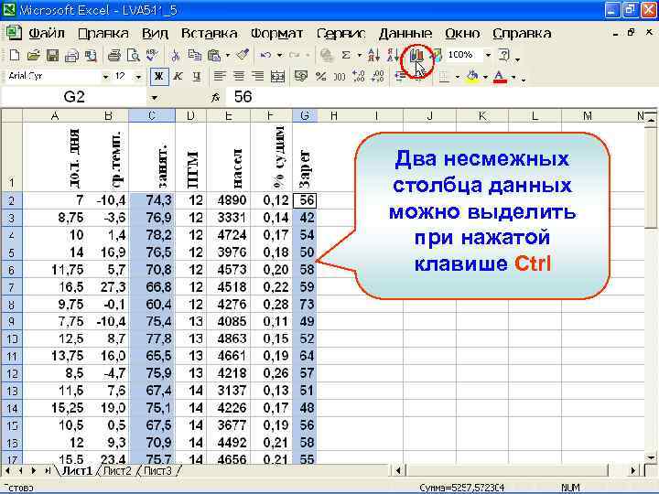Screen dimensions: 659x494
Task: Open the Формат menu
Action: [276, 33]
